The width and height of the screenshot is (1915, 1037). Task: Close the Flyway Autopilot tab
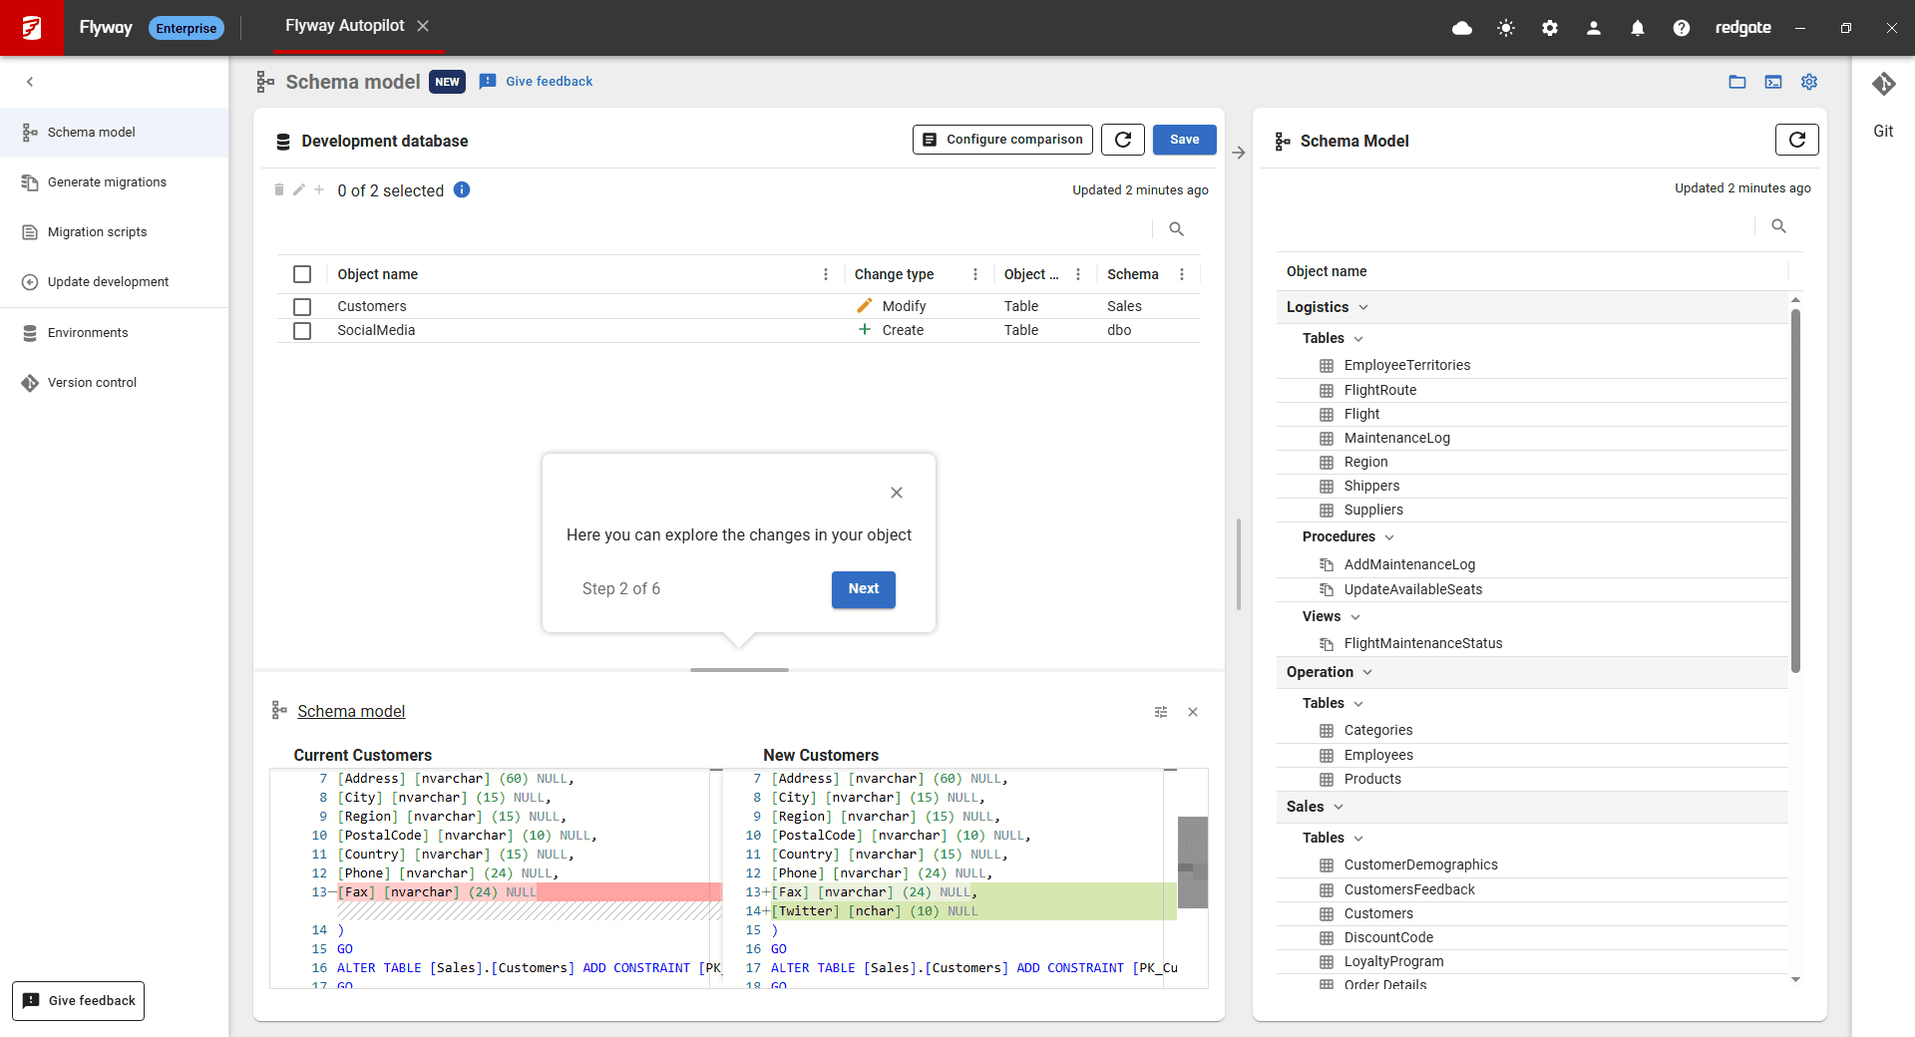(423, 26)
